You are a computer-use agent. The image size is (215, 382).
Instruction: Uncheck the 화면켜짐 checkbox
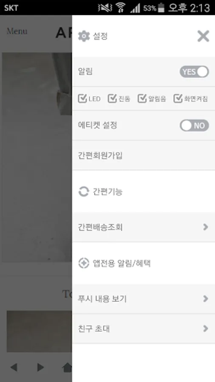tap(178, 98)
